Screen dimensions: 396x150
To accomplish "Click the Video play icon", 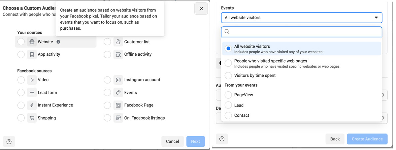I will pyautogui.click(x=32, y=80).
